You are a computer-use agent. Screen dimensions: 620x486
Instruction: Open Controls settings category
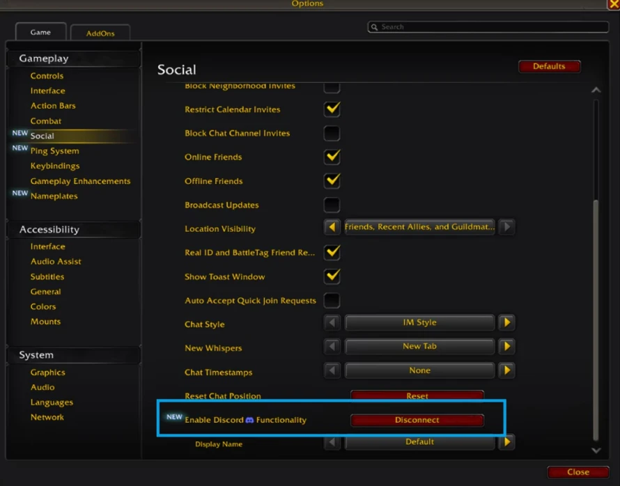pyautogui.click(x=47, y=76)
